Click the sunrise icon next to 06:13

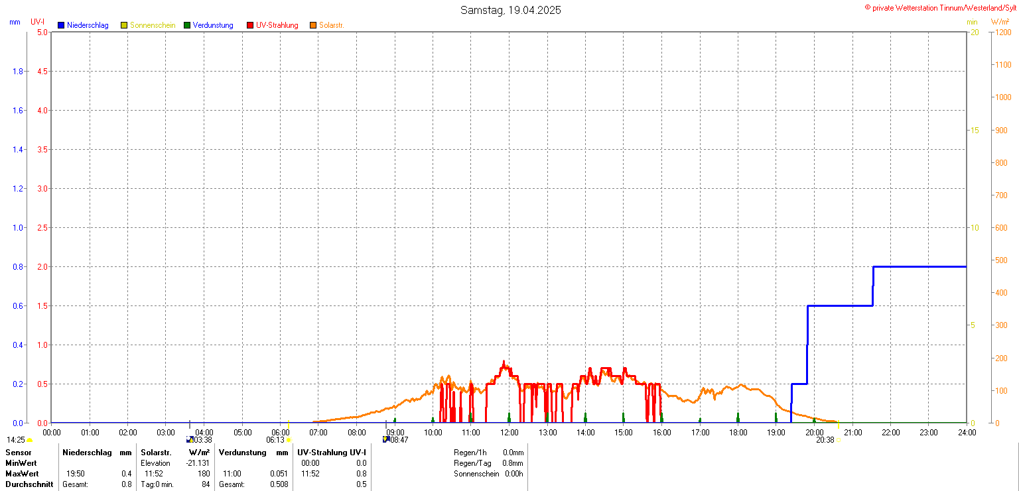[289, 440]
